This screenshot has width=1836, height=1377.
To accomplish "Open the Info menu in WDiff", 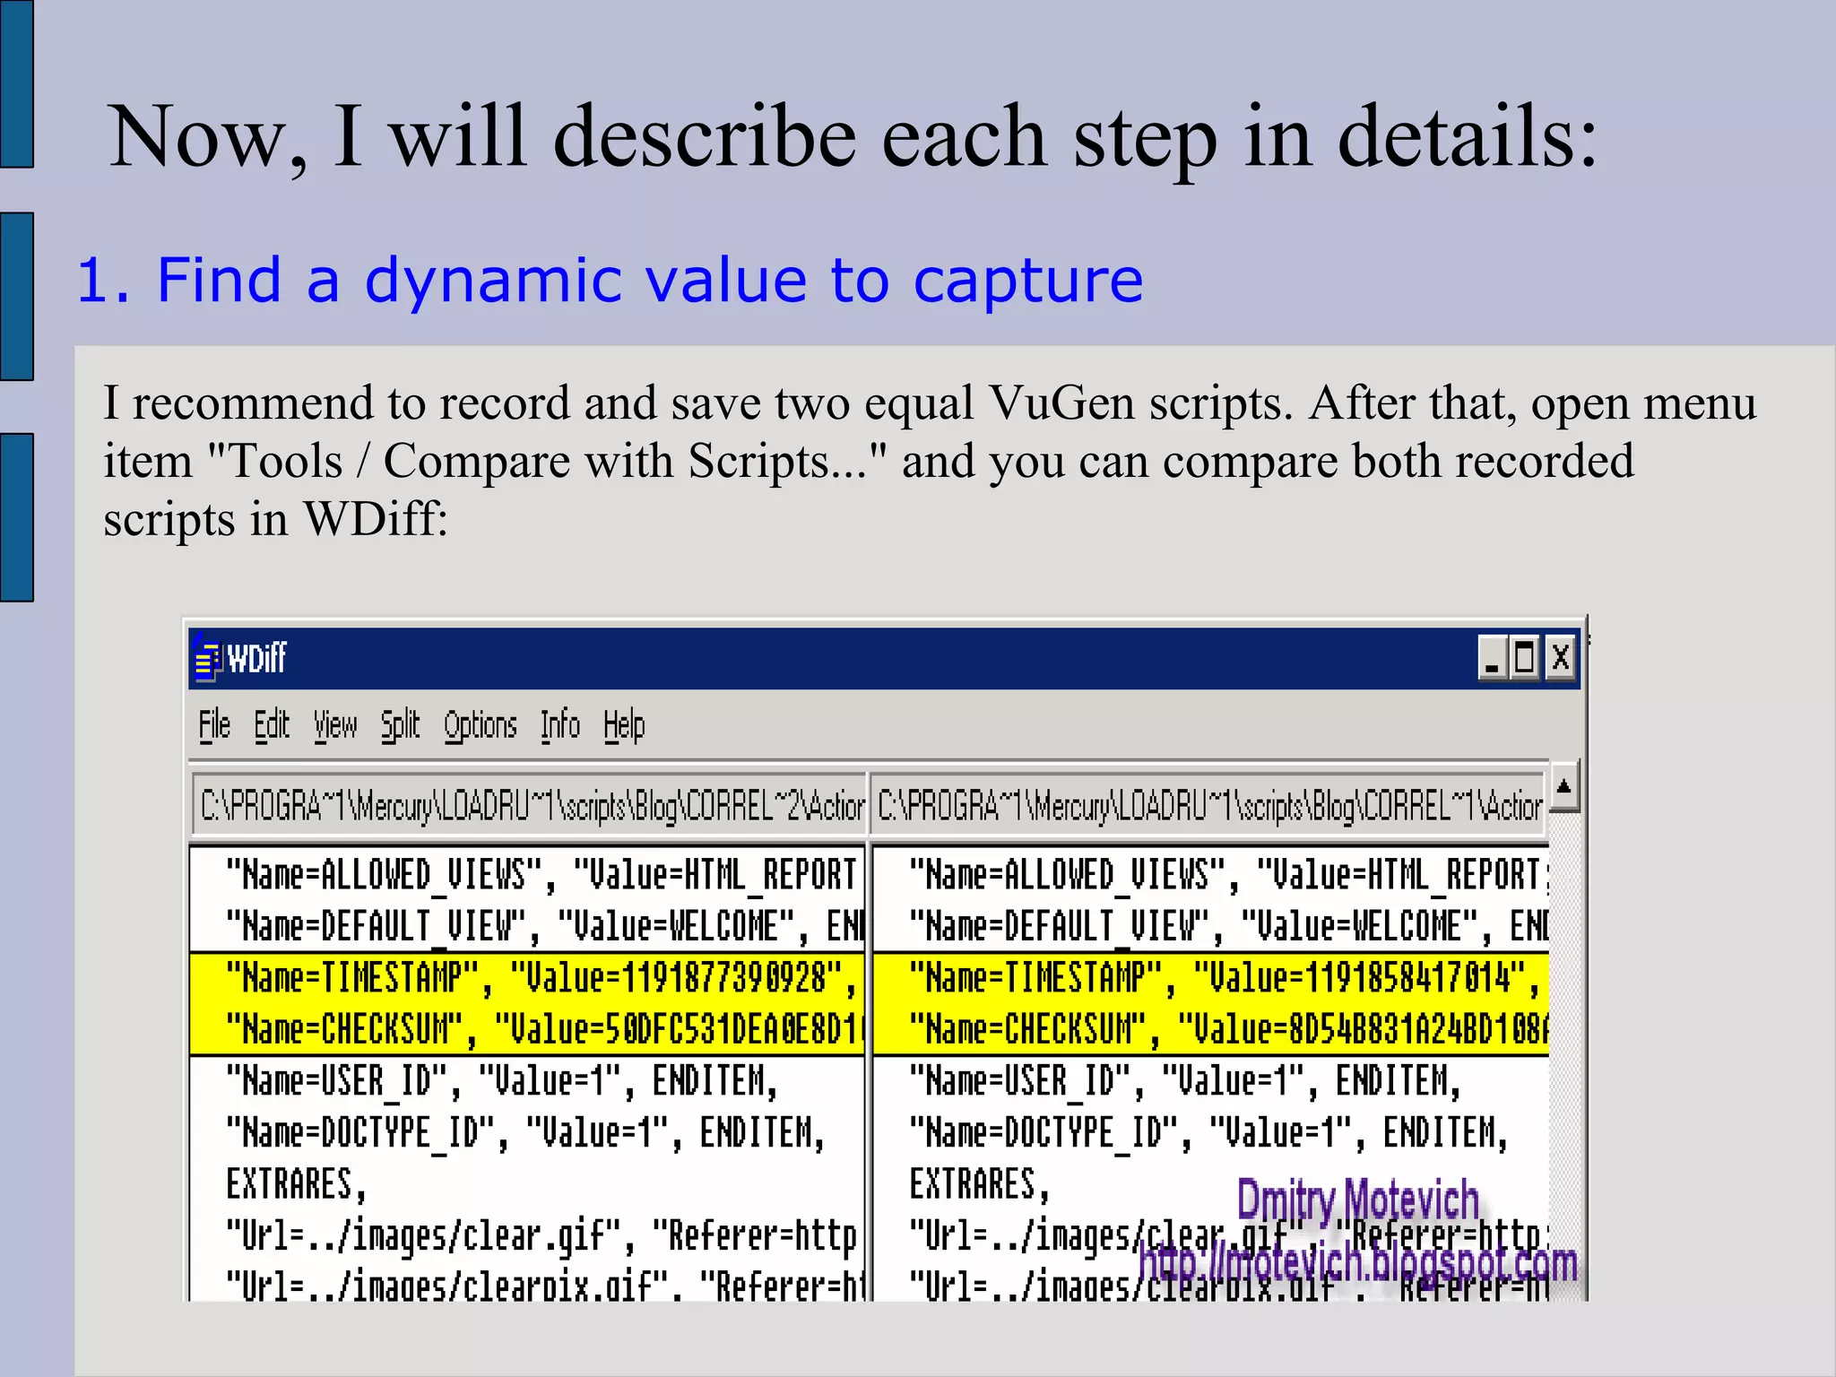I will click(560, 725).
